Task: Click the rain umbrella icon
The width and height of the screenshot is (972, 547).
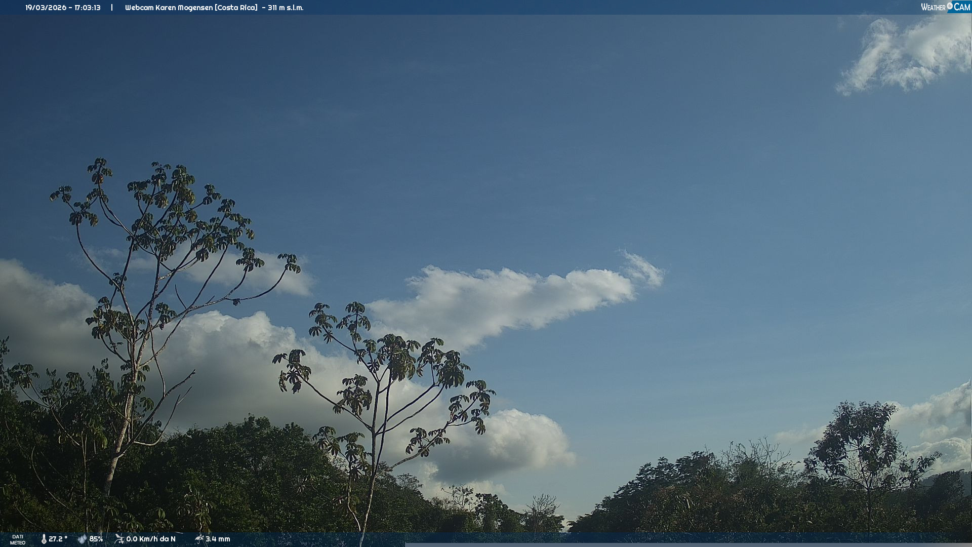Action: click(199, 539)
